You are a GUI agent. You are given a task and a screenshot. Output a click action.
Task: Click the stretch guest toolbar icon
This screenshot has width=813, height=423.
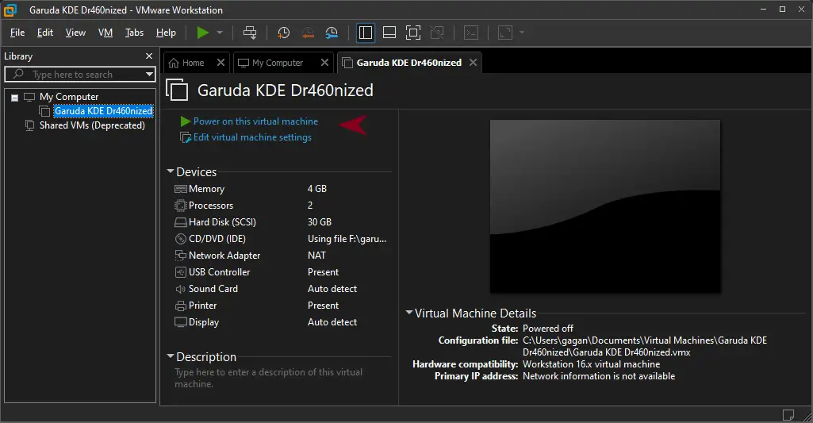click(505, 33)
